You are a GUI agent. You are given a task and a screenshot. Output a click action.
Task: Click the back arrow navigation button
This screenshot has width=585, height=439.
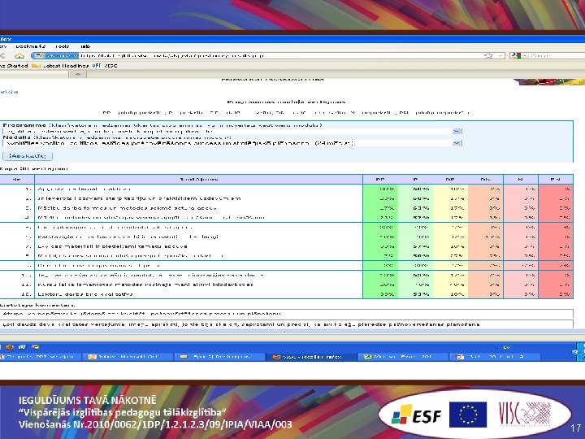click(2, 55)
